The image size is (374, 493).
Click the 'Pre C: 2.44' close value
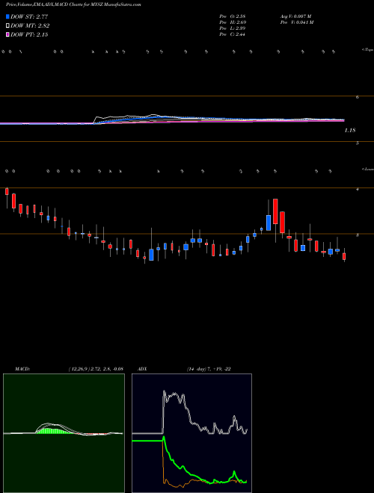tap(233, 34)
